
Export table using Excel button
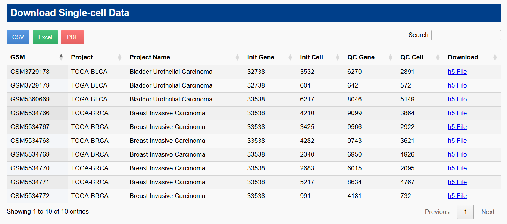click(x=45, y=37)
